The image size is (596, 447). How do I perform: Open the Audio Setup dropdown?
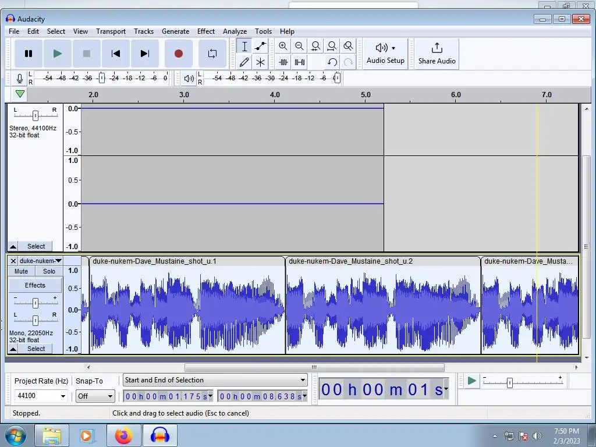click(x=385, y=54)
